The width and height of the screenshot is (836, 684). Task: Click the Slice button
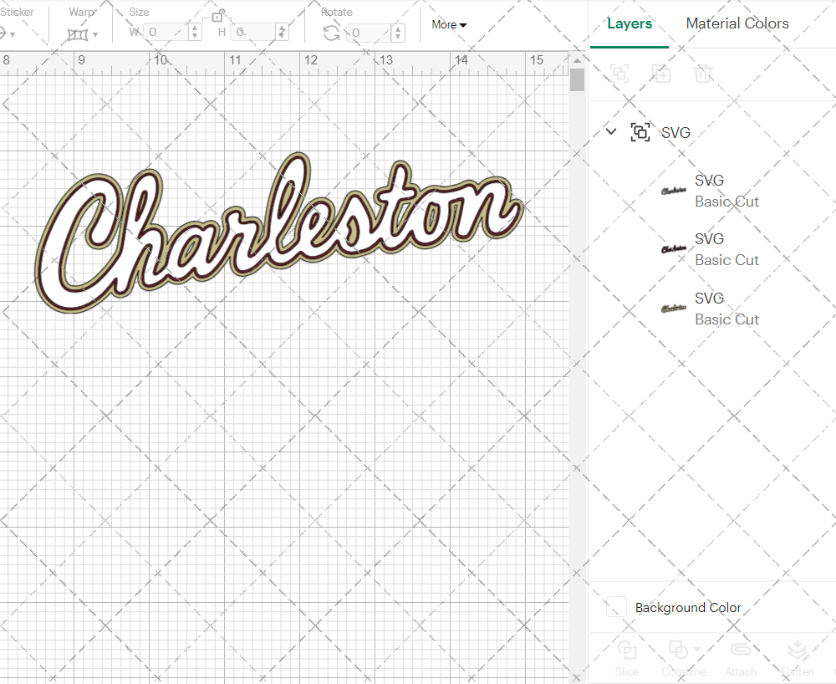coord(626,658)
